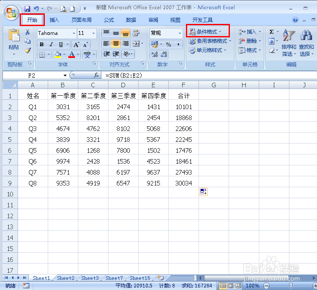Viewport: 317px width, 290px height.
Task: Save the workbook via quick access
Action: [x=27, y=9]
